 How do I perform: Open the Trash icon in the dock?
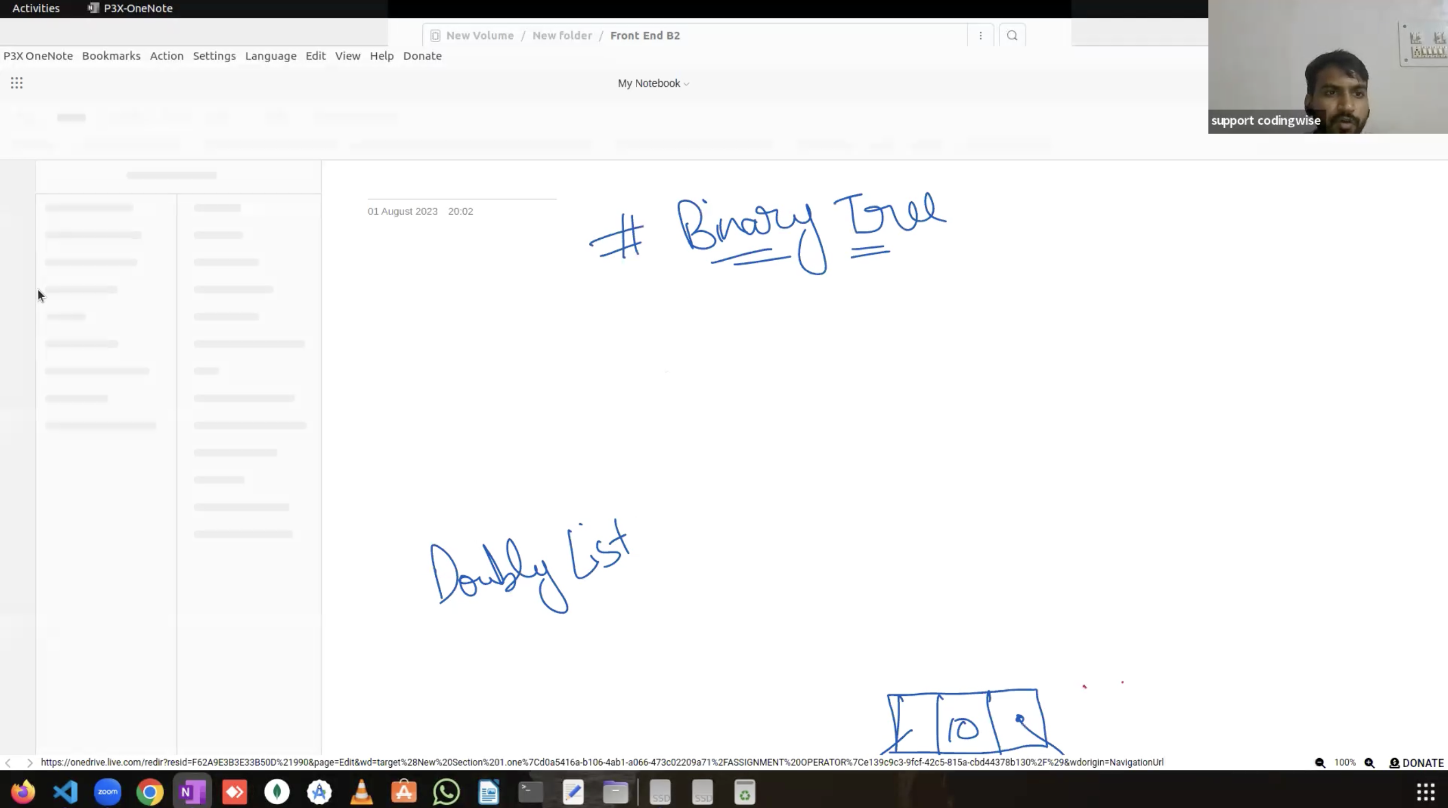click(x=745, y=792)
